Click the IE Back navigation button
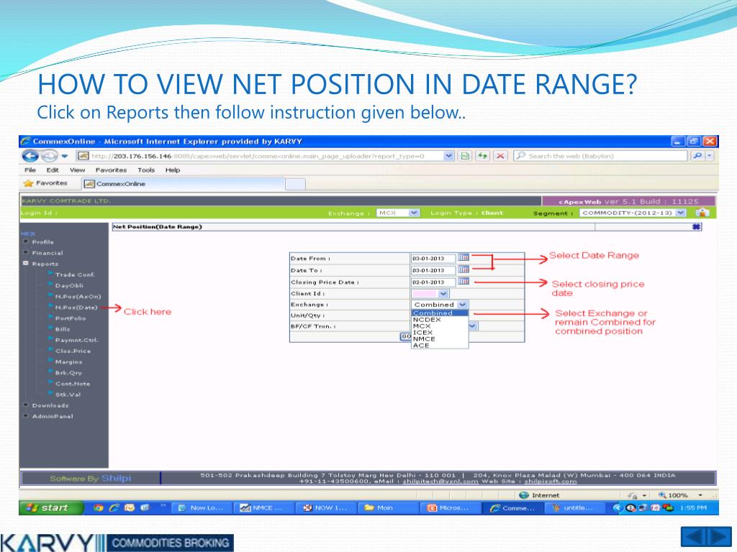737x552 pixels. click(x=30, y=156)
